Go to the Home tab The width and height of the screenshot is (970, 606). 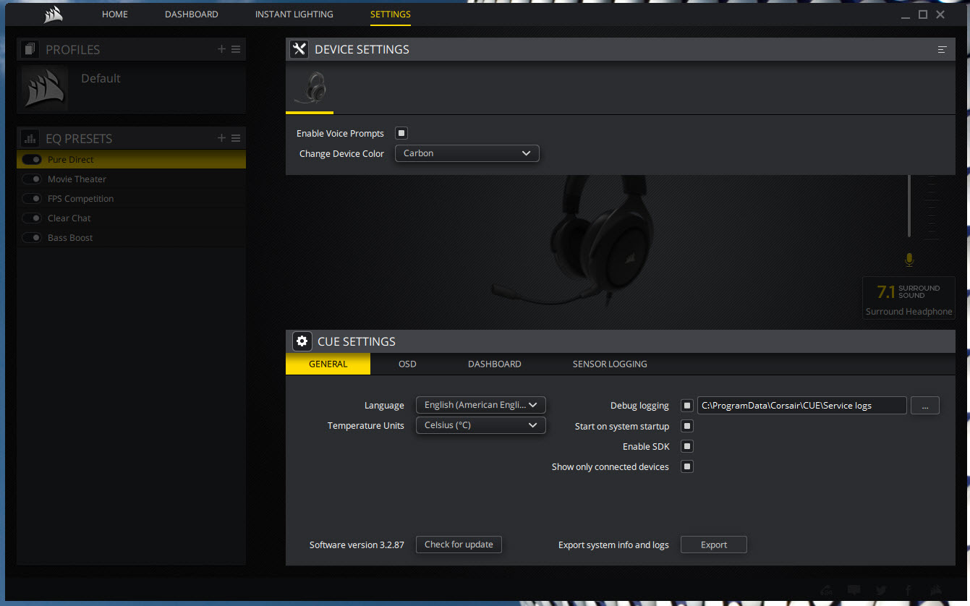click(x=115, y=14)
